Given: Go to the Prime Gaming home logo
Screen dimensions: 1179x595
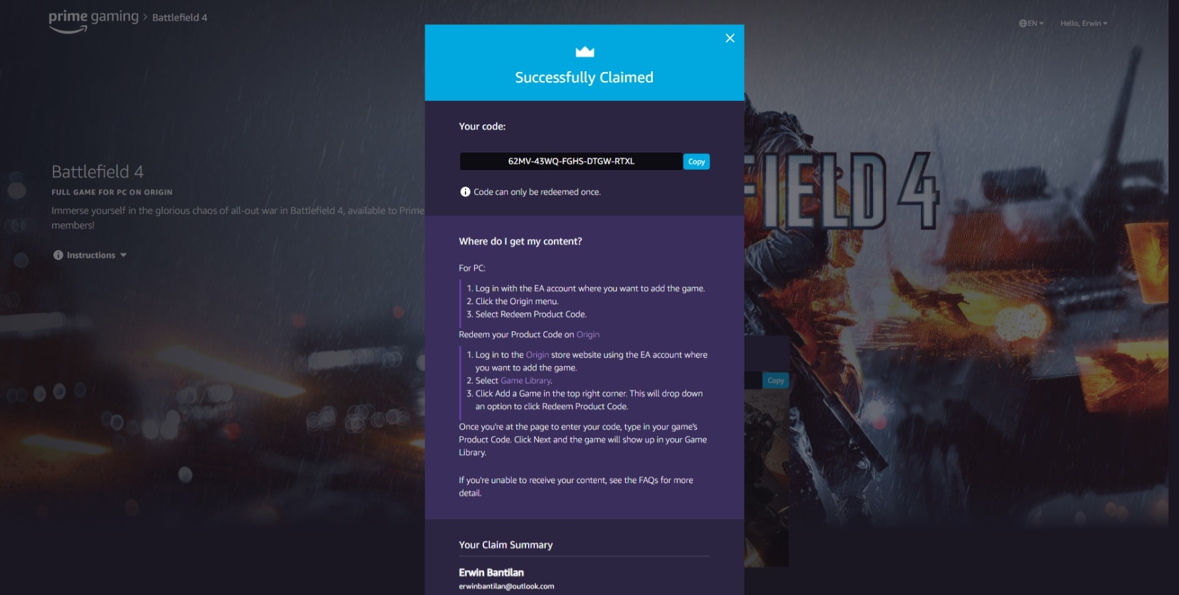Looking at the screenshot, I should [94, 20].
